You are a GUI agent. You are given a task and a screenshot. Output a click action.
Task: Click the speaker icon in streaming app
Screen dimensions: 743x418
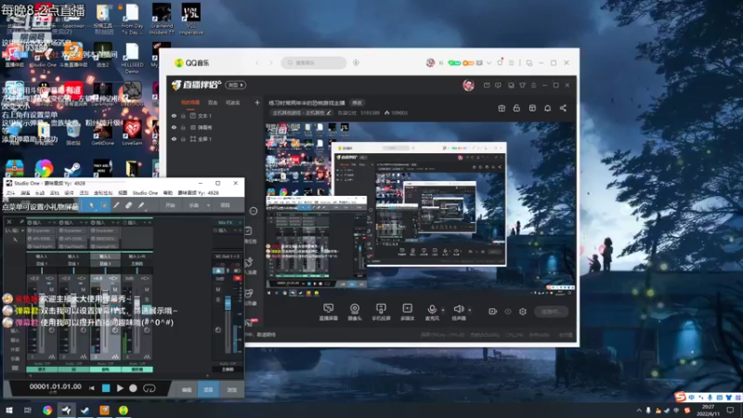[x=458, y=308]
